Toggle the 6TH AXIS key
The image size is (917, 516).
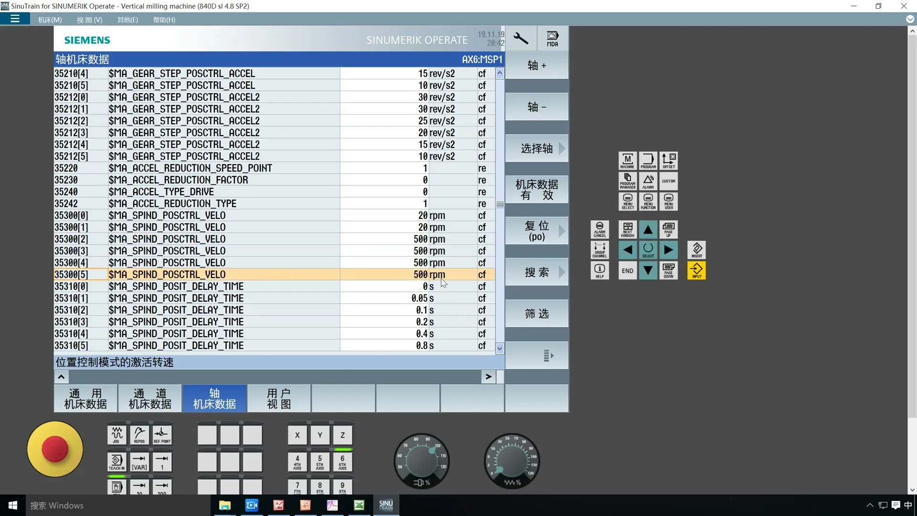(342, 462)
